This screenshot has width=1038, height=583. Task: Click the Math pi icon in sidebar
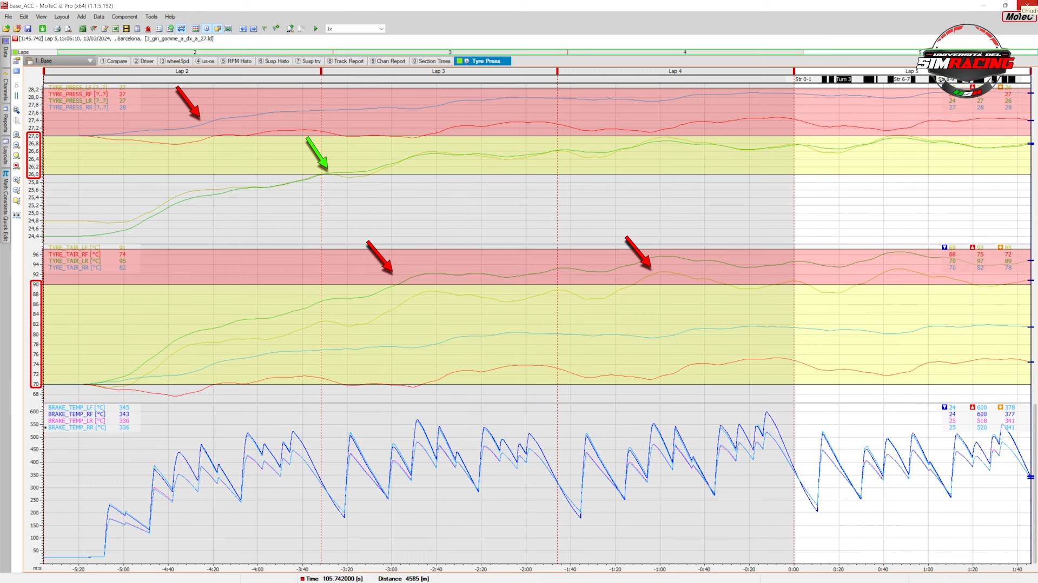(x=5, y=173)
